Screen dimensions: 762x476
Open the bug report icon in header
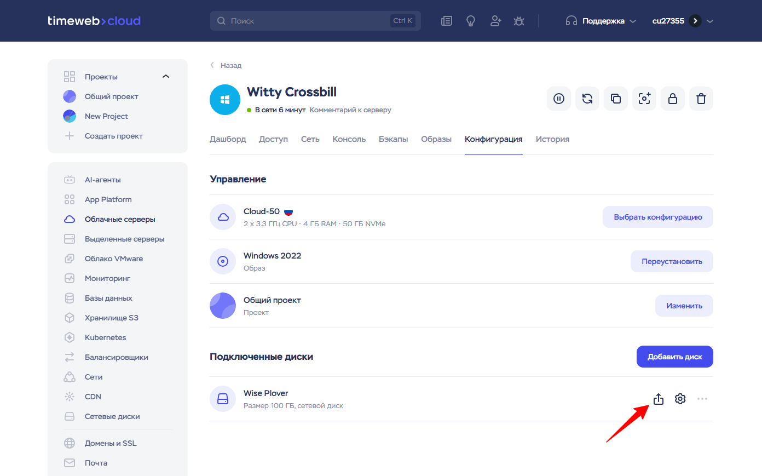click(x=519, y=21)
